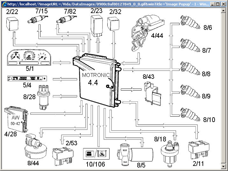Close the Image Popup window
The width and height of the screenshot is (228, 171).
click(x=223, y=4)
